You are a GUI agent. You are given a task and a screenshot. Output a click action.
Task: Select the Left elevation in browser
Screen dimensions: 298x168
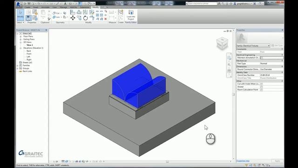pyautogui.click(x=28, y=57)
